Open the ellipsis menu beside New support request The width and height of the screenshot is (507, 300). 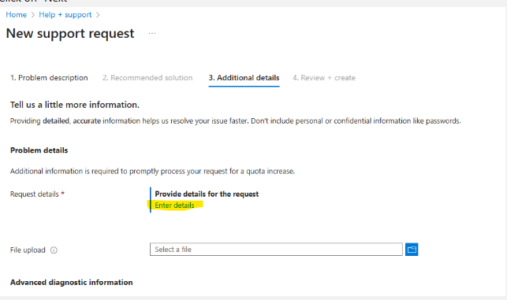(152, 33)
